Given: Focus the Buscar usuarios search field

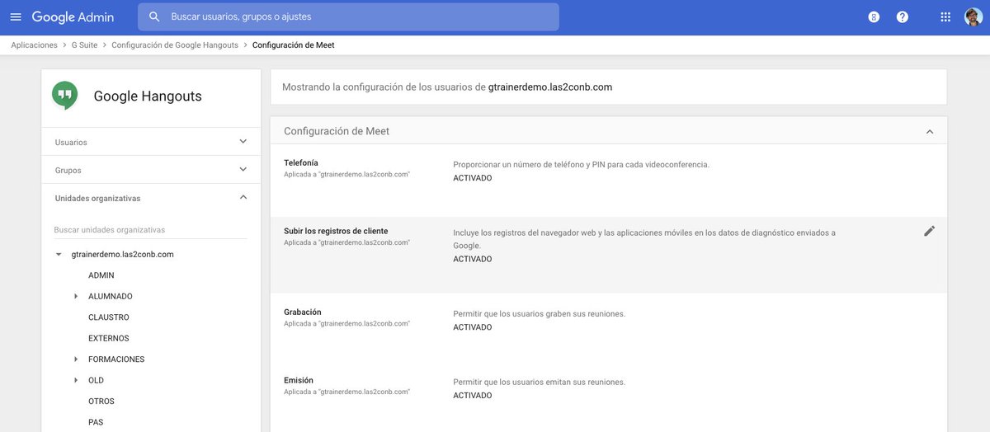Looking at the screenshot, I should 348,16.
